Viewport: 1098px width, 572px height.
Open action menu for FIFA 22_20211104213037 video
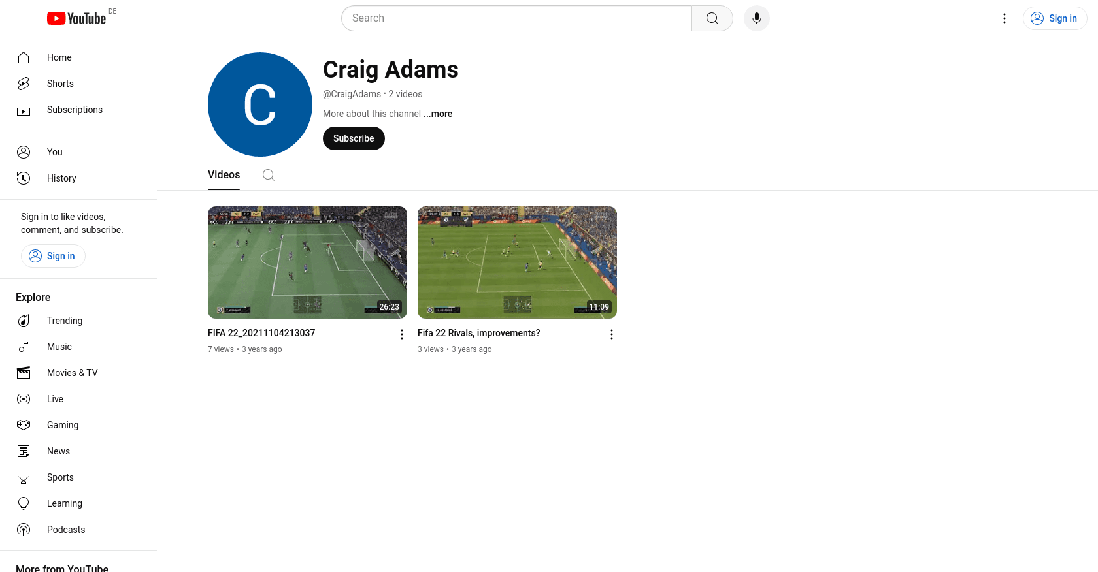(402, 334)
